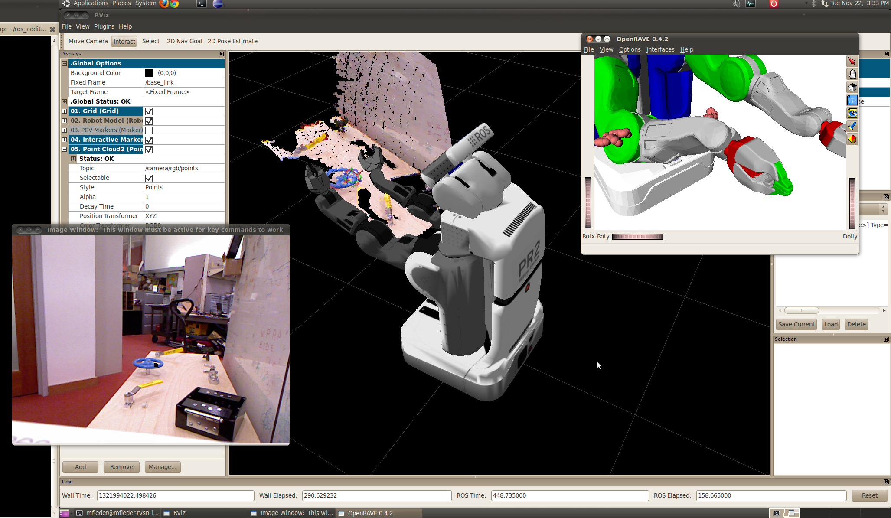Click the Bluetooth indicator icon

(x=814, y=3)
